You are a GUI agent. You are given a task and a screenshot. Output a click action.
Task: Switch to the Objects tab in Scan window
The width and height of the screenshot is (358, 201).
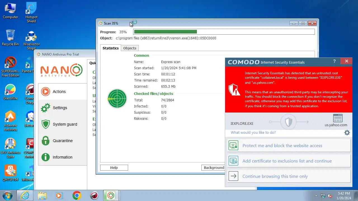[x=130, y=48]
